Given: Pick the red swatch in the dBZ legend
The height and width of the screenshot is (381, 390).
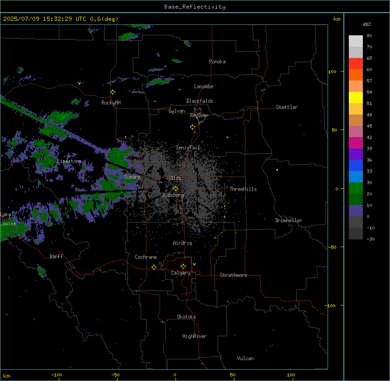Looking at the screenshot, I should [x=356, y=63].
